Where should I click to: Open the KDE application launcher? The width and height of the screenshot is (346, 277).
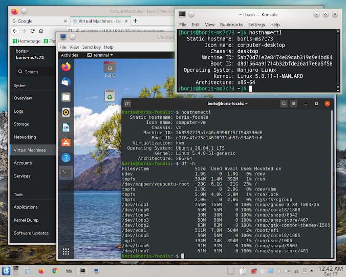pos(6,270)
